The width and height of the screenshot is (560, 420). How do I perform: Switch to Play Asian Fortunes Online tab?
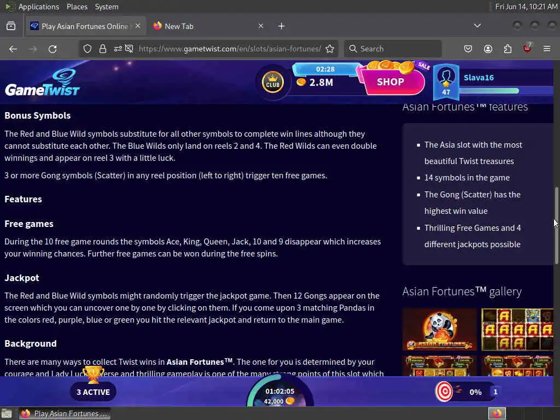(x=85, y=26)
